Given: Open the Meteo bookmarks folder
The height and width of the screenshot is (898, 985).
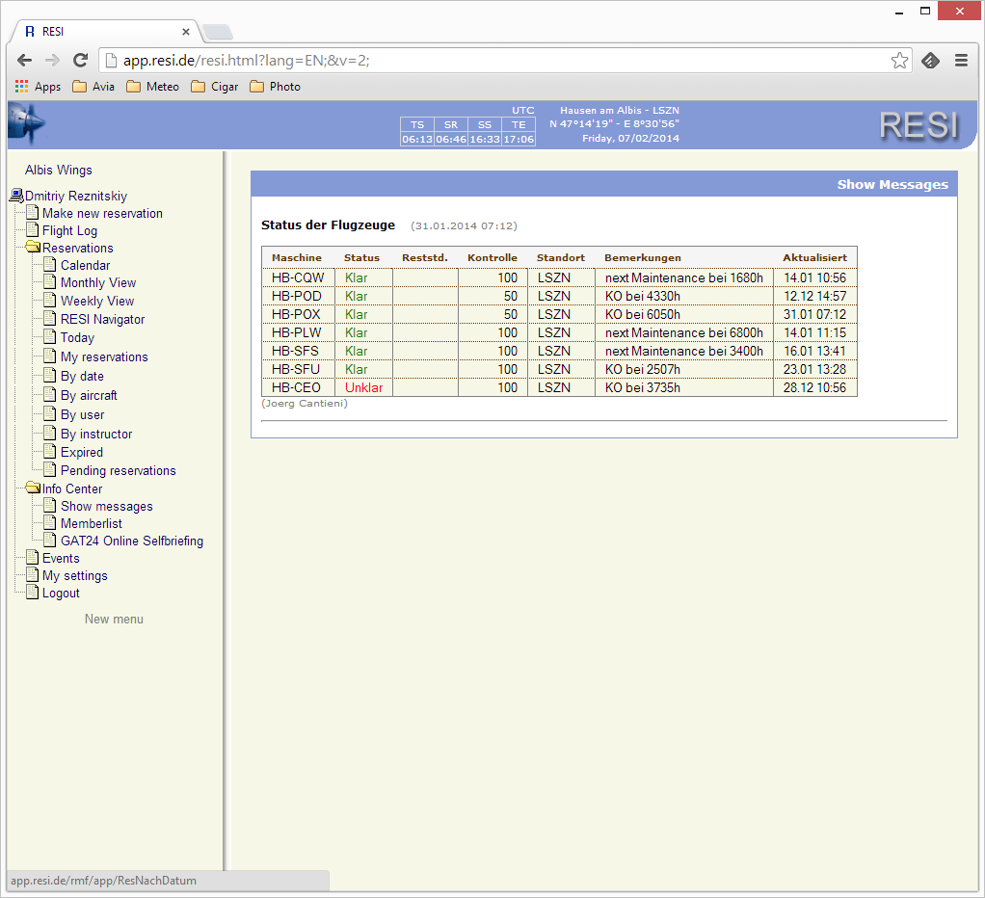Looking at the screenshot, I should click(x=153, y=87).
